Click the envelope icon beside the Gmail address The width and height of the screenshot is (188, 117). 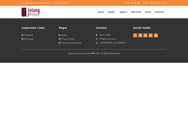click(22, 3)
